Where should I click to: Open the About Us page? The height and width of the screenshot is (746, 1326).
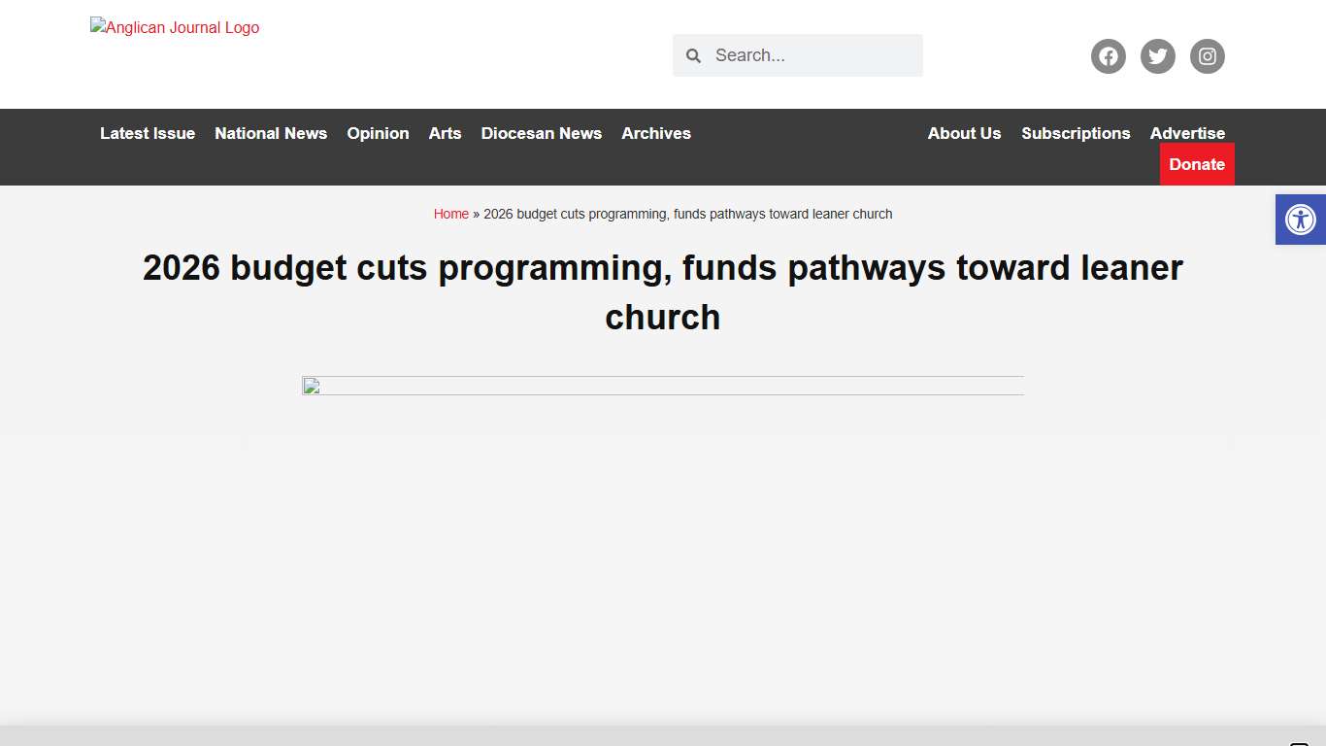[964, 133]
